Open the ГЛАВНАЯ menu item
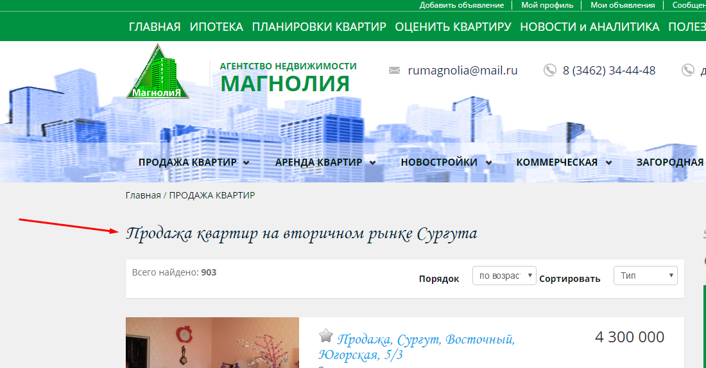This screenshot has width=706, height=368. coord(155,27)
